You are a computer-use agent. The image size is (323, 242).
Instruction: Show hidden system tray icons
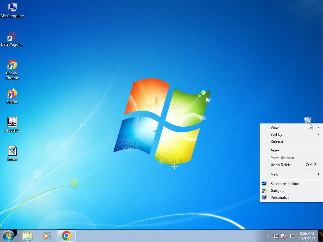[268, 236]
